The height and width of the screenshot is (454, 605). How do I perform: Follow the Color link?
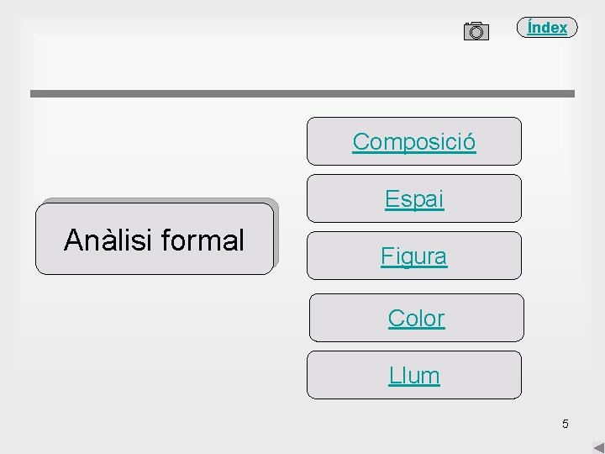(x=416, y=318)
